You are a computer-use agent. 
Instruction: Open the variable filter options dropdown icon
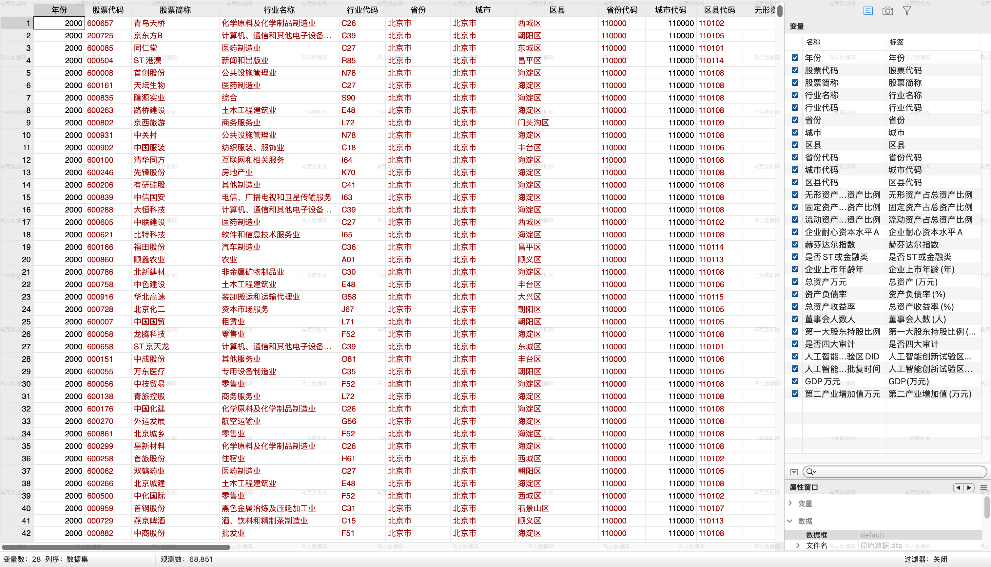coord(794,472)
